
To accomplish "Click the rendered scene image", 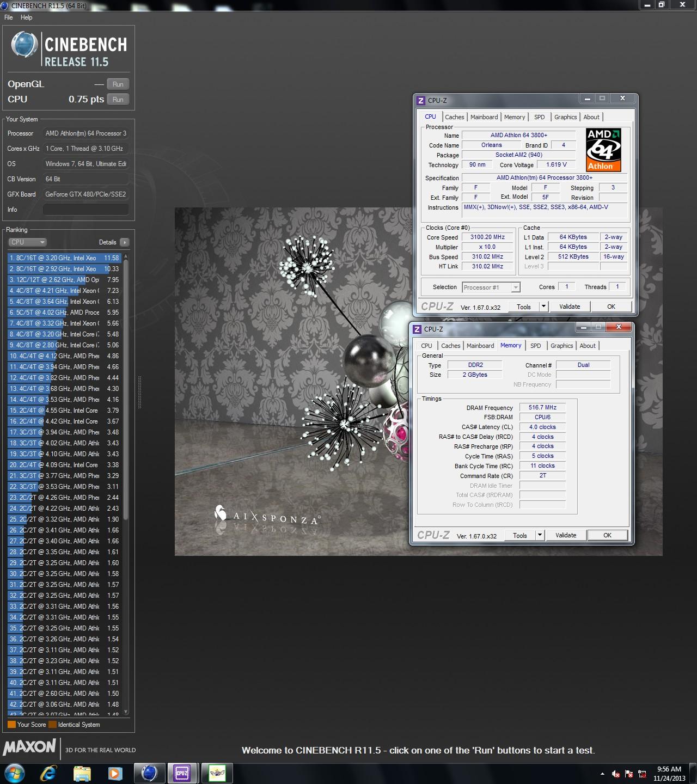I will click(x=418, y=381).
